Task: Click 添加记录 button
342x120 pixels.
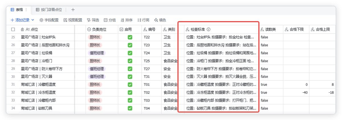Action: coord(20,20)
